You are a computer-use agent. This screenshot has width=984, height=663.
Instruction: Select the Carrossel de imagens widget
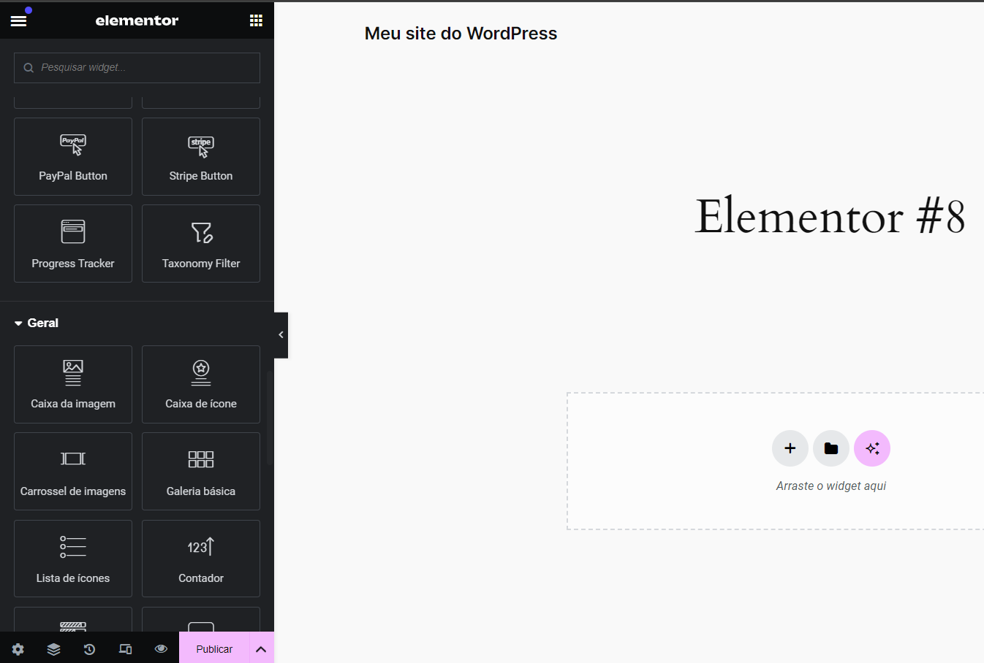73,471
